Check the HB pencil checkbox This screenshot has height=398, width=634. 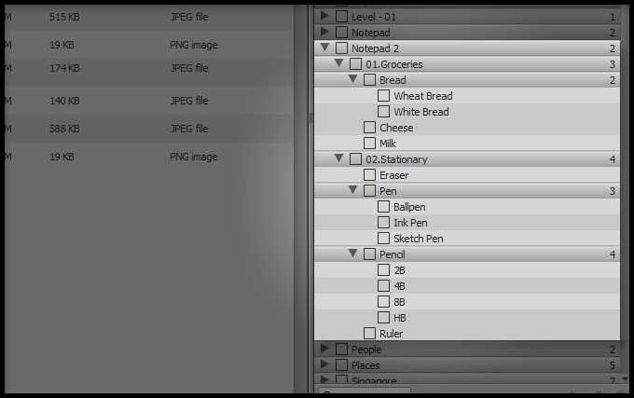384,318
